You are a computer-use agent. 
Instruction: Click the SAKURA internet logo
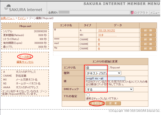coord(23,8)
